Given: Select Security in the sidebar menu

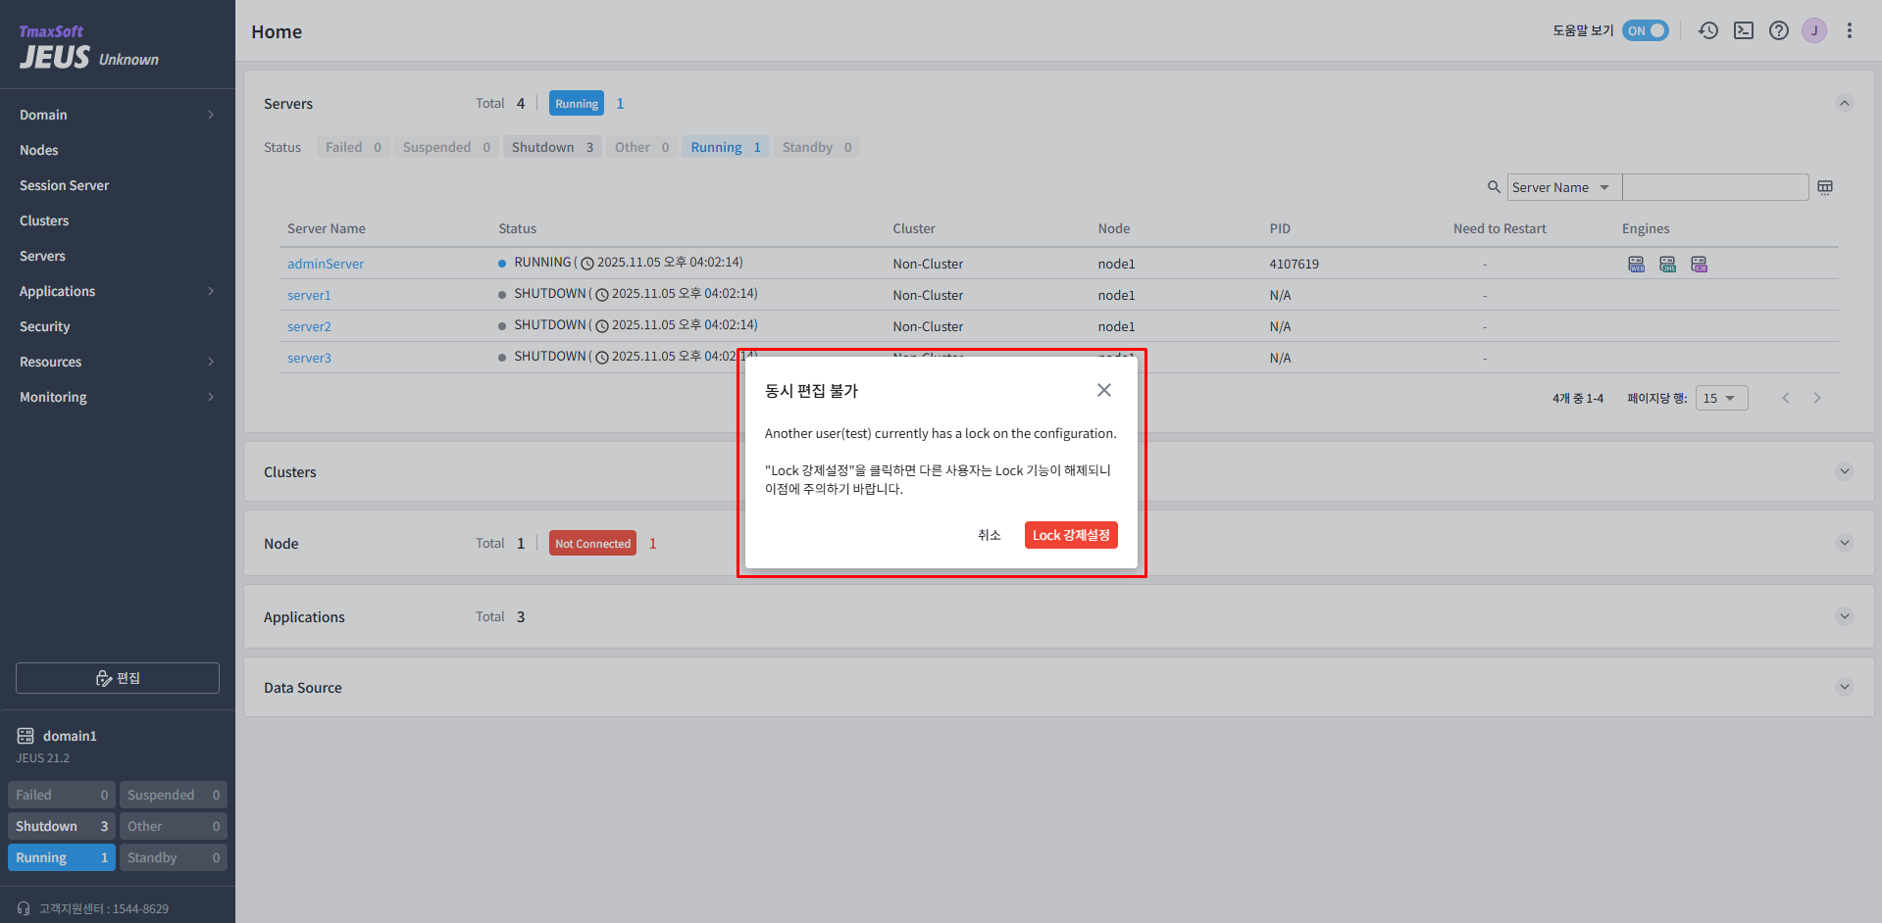Looking at the screenshot, I should coord(44,326).
